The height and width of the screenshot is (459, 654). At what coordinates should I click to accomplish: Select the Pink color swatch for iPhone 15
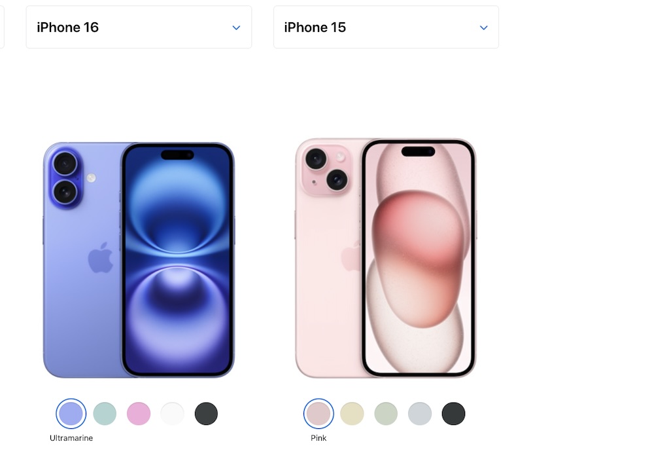(x=318, y=413)
